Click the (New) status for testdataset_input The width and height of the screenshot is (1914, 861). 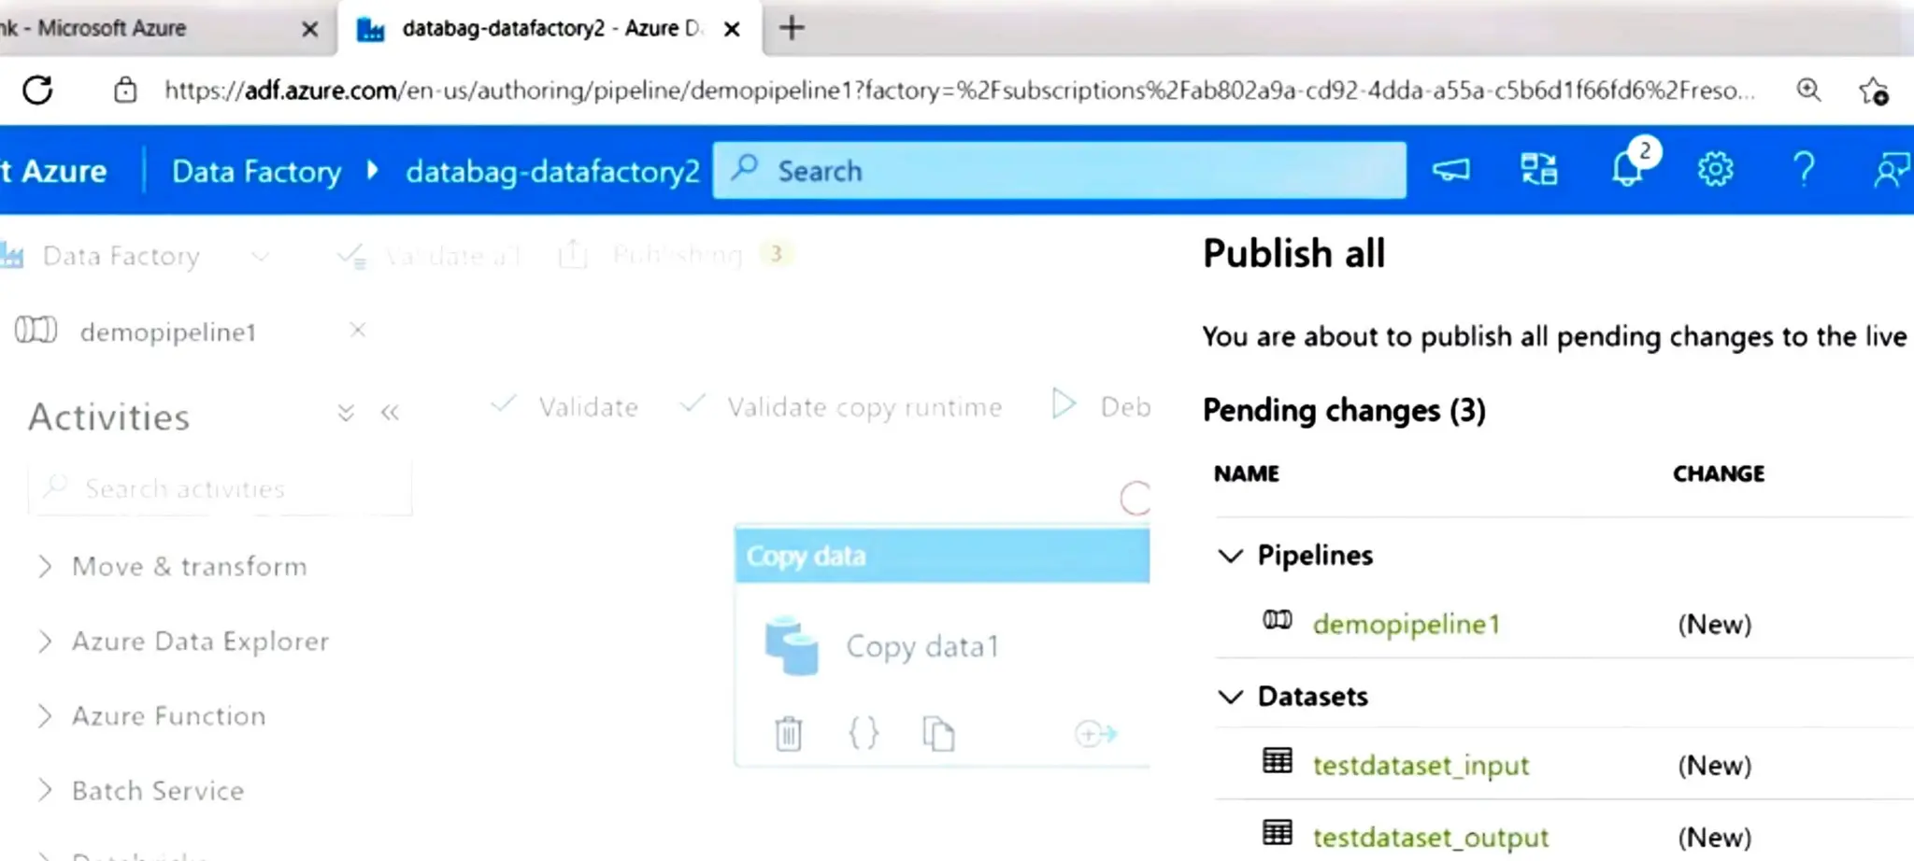pos(1714,765)
